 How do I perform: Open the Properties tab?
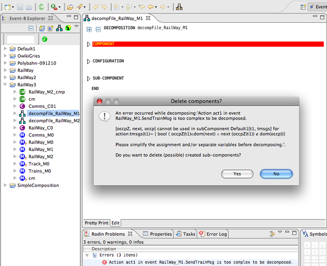[x=157, y=234]
